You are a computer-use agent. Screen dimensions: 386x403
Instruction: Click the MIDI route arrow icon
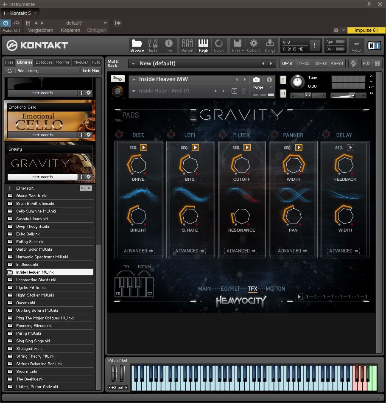[117, 23]
